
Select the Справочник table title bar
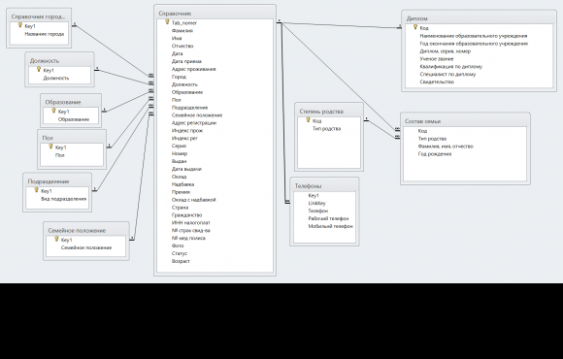click(x=215, y=14)
